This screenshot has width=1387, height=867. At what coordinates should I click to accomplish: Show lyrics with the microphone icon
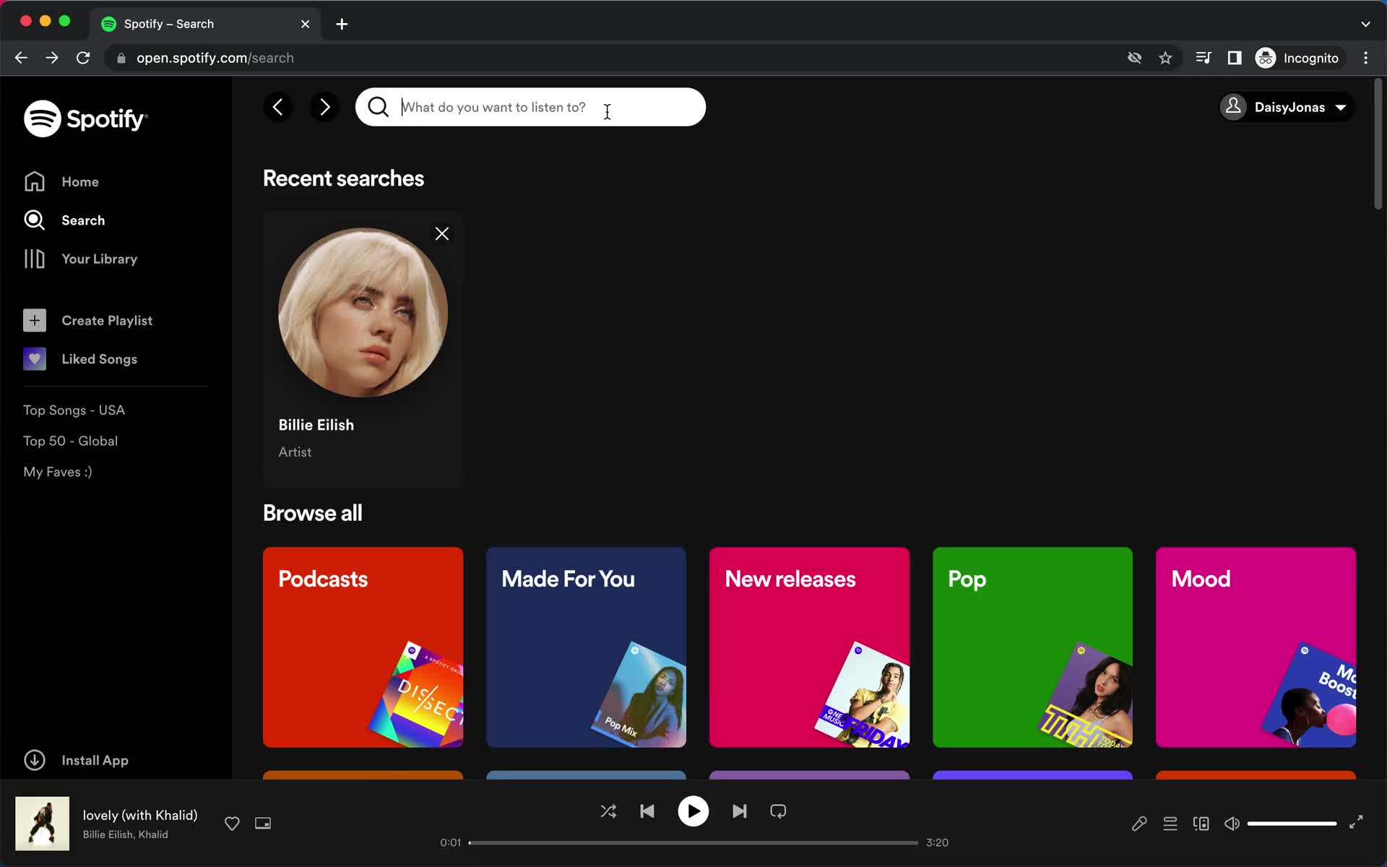click(x=1139, y=823)
